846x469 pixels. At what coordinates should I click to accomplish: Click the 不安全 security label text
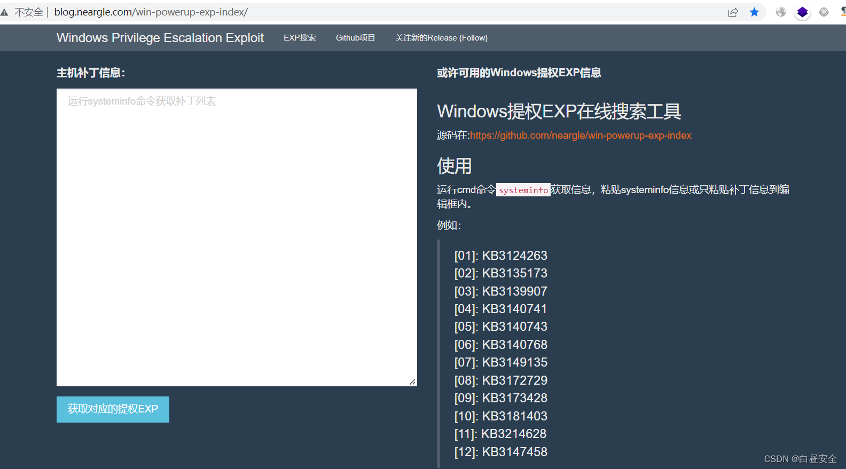pyautogui.click(x=29, y=12)
